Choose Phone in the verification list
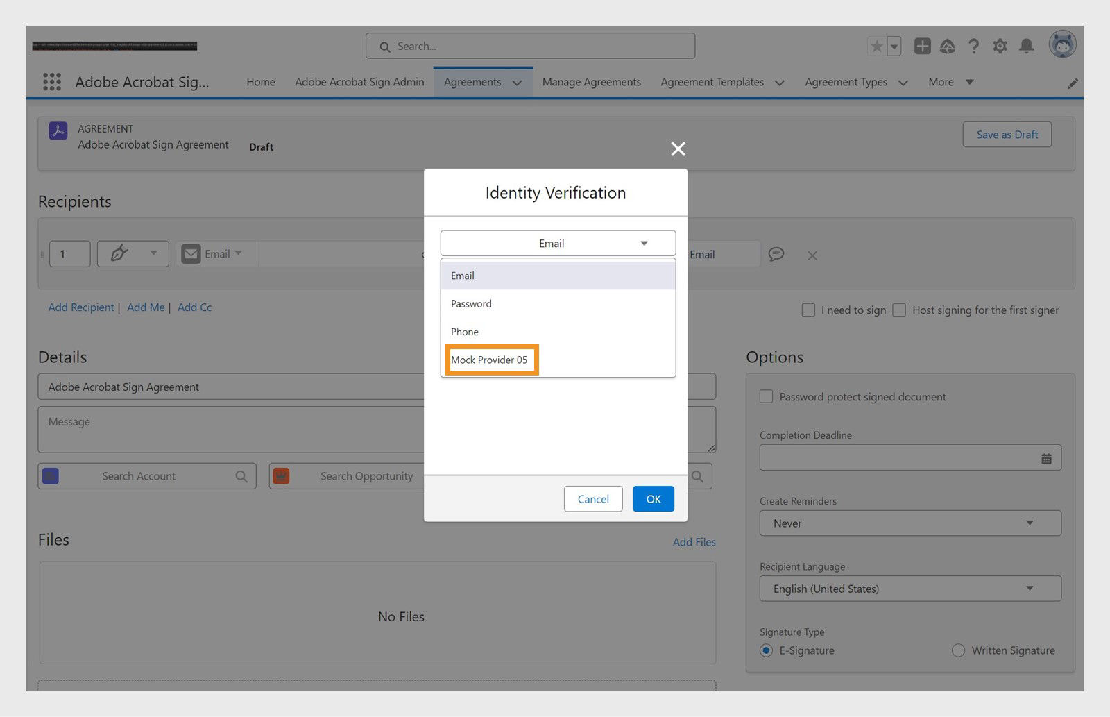Viewport: 1110px width, 717px height. (558, 332)
